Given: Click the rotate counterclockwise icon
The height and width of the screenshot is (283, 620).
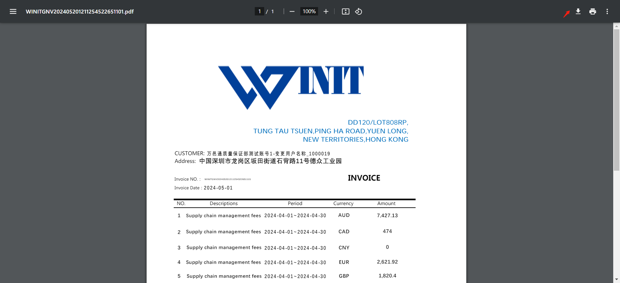Looking at the screenshot, I should click(358, 12).
